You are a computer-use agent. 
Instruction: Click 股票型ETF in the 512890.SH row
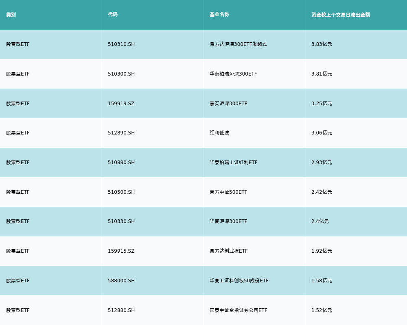(18, 133)
